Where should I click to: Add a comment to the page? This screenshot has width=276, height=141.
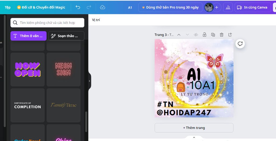[240, 44]
